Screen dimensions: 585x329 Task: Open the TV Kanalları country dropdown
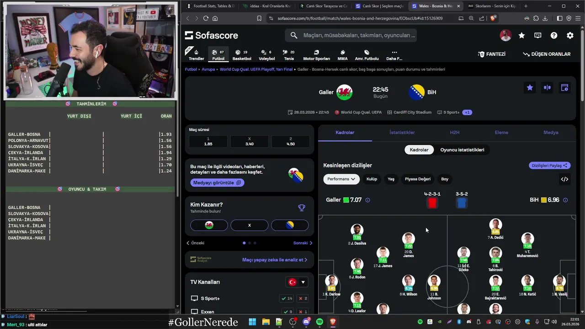click(297, 282)
